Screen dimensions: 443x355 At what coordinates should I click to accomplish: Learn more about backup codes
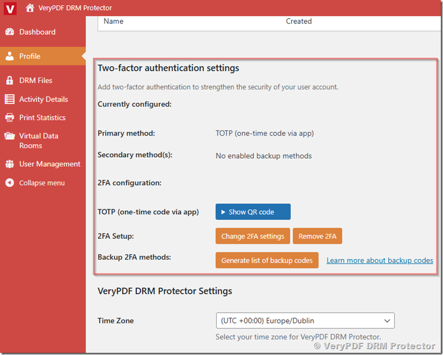tap(379, 260)
